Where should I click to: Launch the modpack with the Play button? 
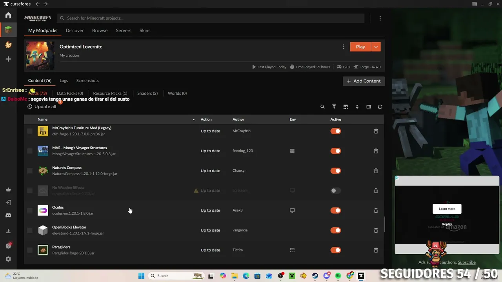coord(360,47)
